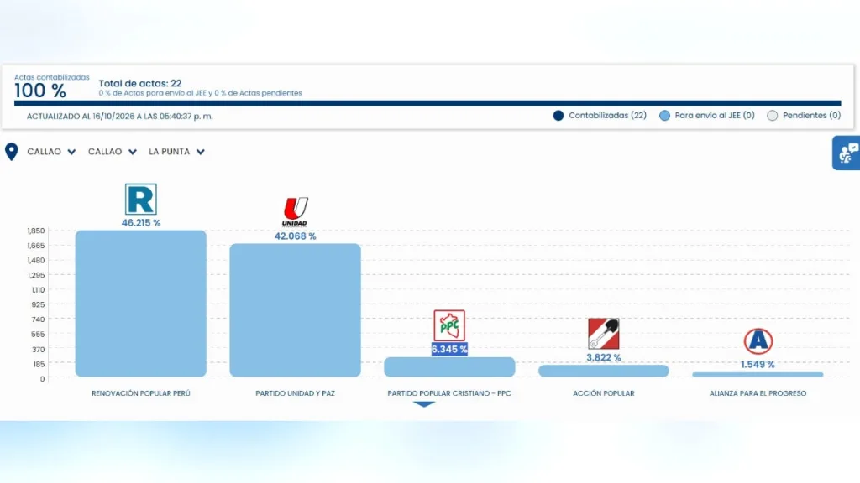Click the Acción Popular bar
The height and width of the screenshot is (483, 860).
coord(603,371)
